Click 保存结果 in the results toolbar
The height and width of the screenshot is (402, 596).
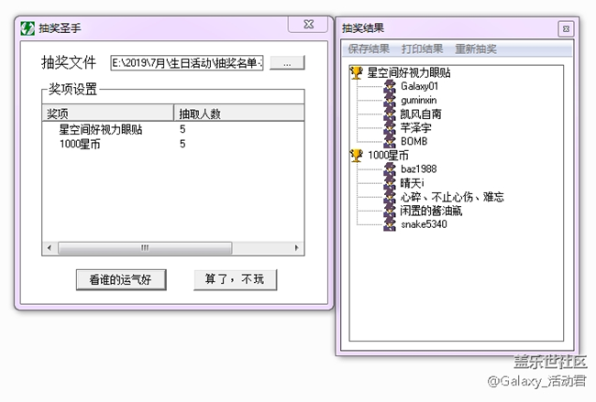coord(369,49)
